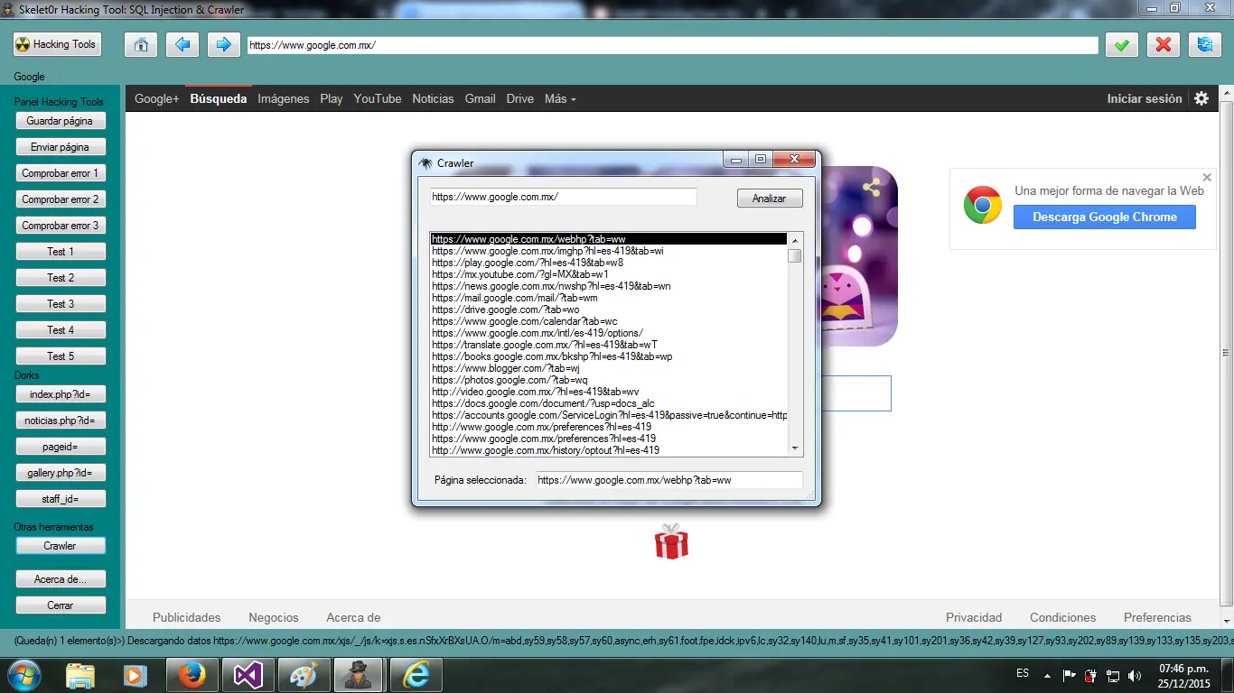This screenshot has height=693, width=1234.
Task: Share the doodle via share icon
Action: [872, 188]
